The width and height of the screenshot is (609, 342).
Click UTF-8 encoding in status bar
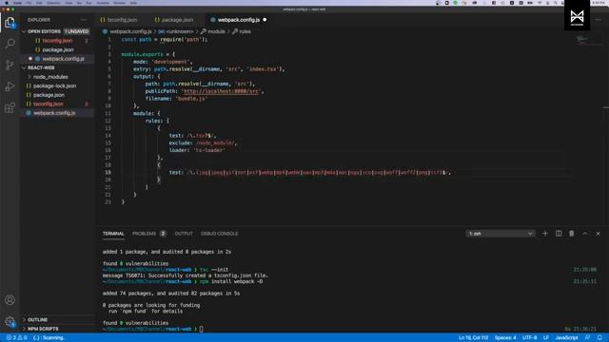pos(529,338)
